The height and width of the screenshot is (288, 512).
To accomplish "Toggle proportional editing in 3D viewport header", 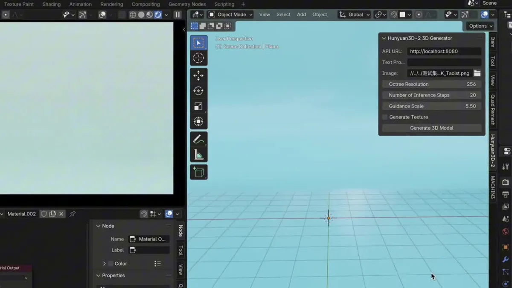I will (419, 15).
